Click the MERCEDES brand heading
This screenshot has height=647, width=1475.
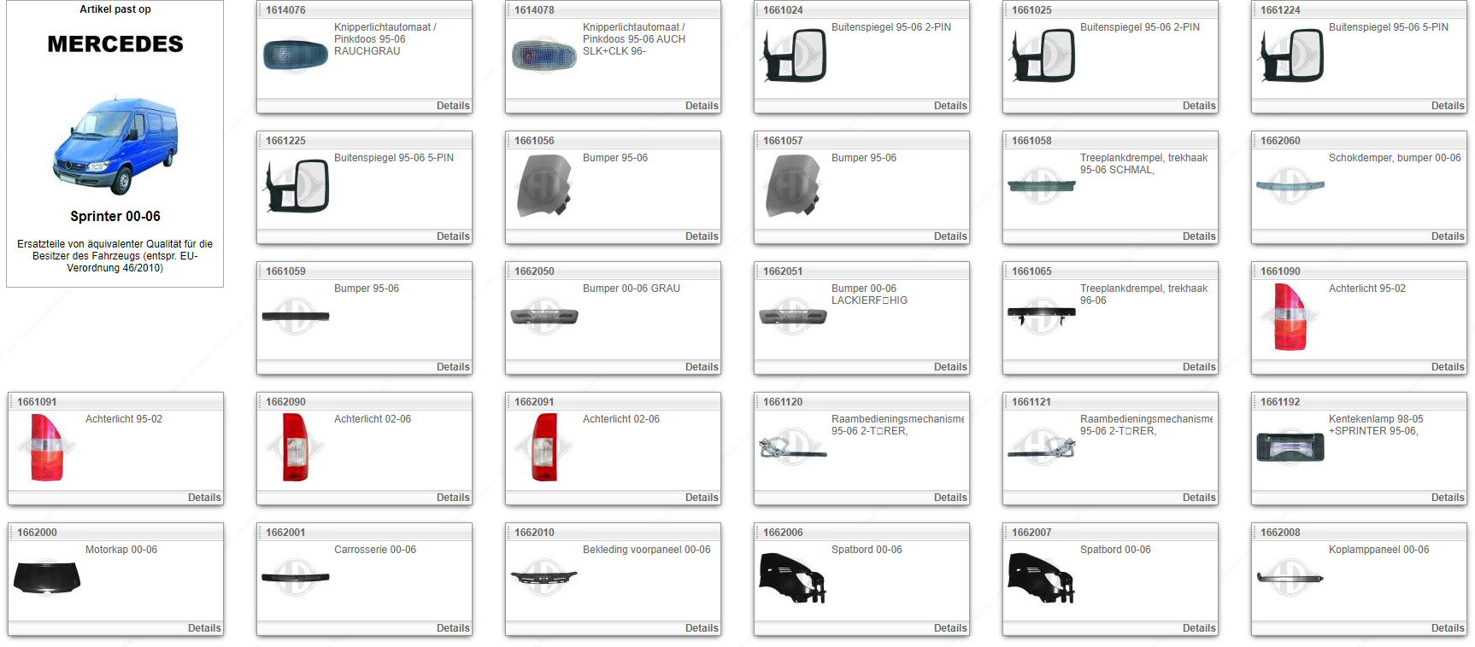115,44
